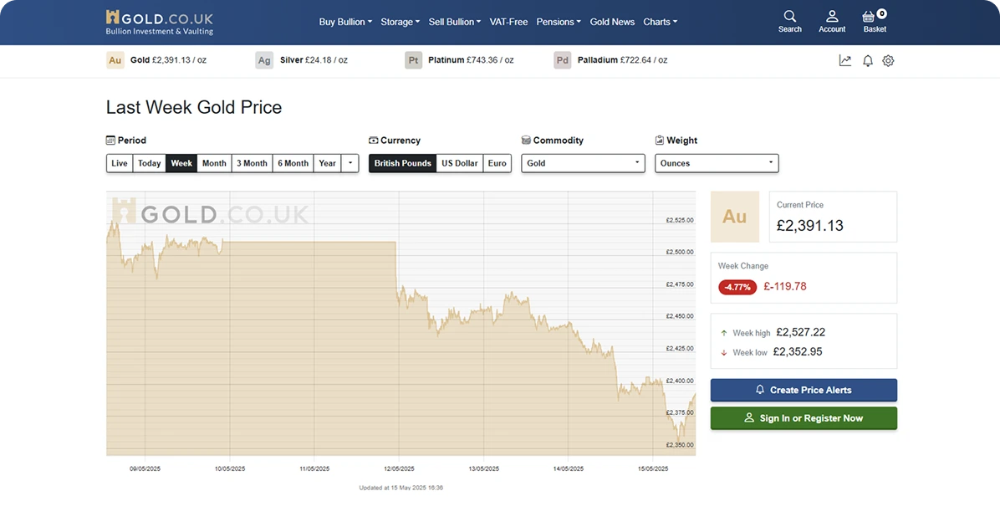Click Create Price Alerts button

pyautogui.click(x=804, y=390)
